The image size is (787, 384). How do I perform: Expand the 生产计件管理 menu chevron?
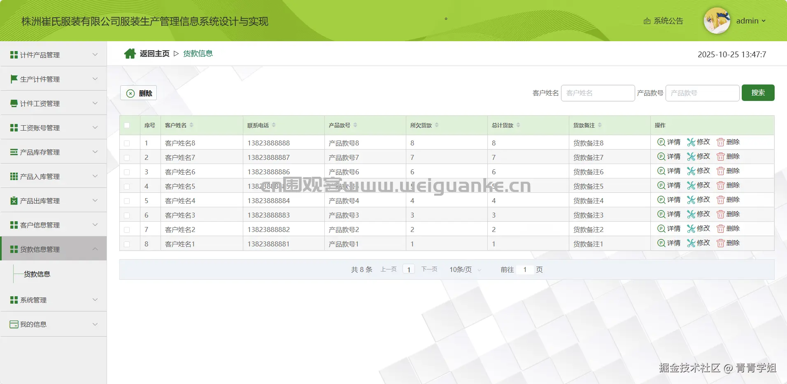point(95,79)
